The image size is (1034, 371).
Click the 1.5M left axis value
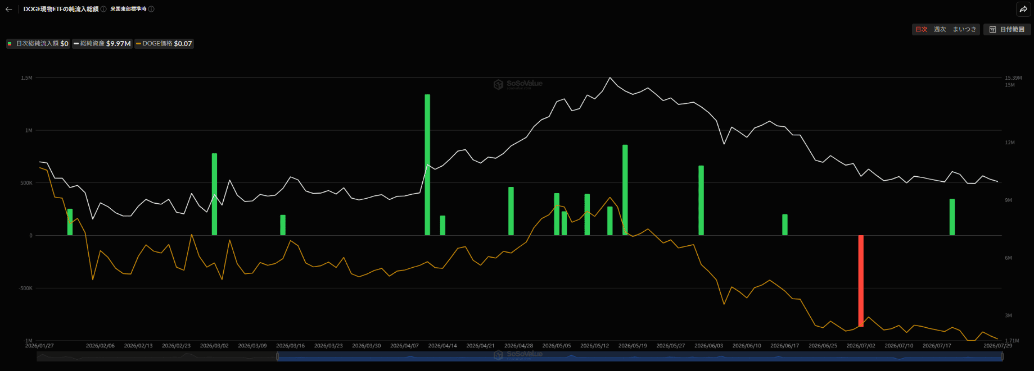[x=27, y=78]
